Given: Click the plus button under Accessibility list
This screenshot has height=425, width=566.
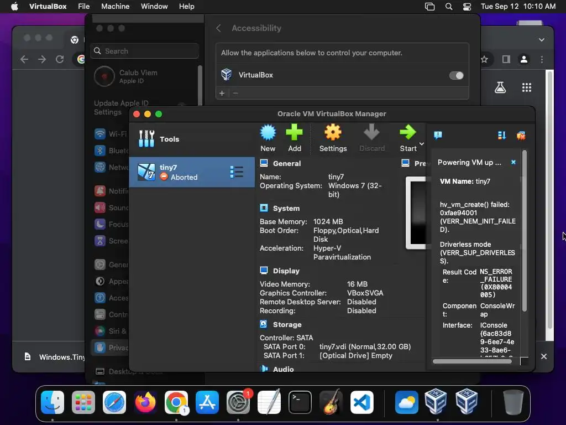Looking at the screenshot, I should tap(222, 93).
